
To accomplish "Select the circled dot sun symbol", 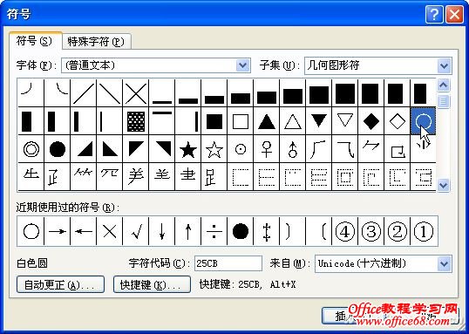I will coord(241,149).
